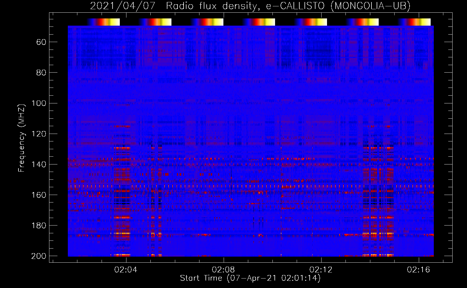Click the fifth color bar from the left
Screen dimensions: 467x288
tap(311, 22)
